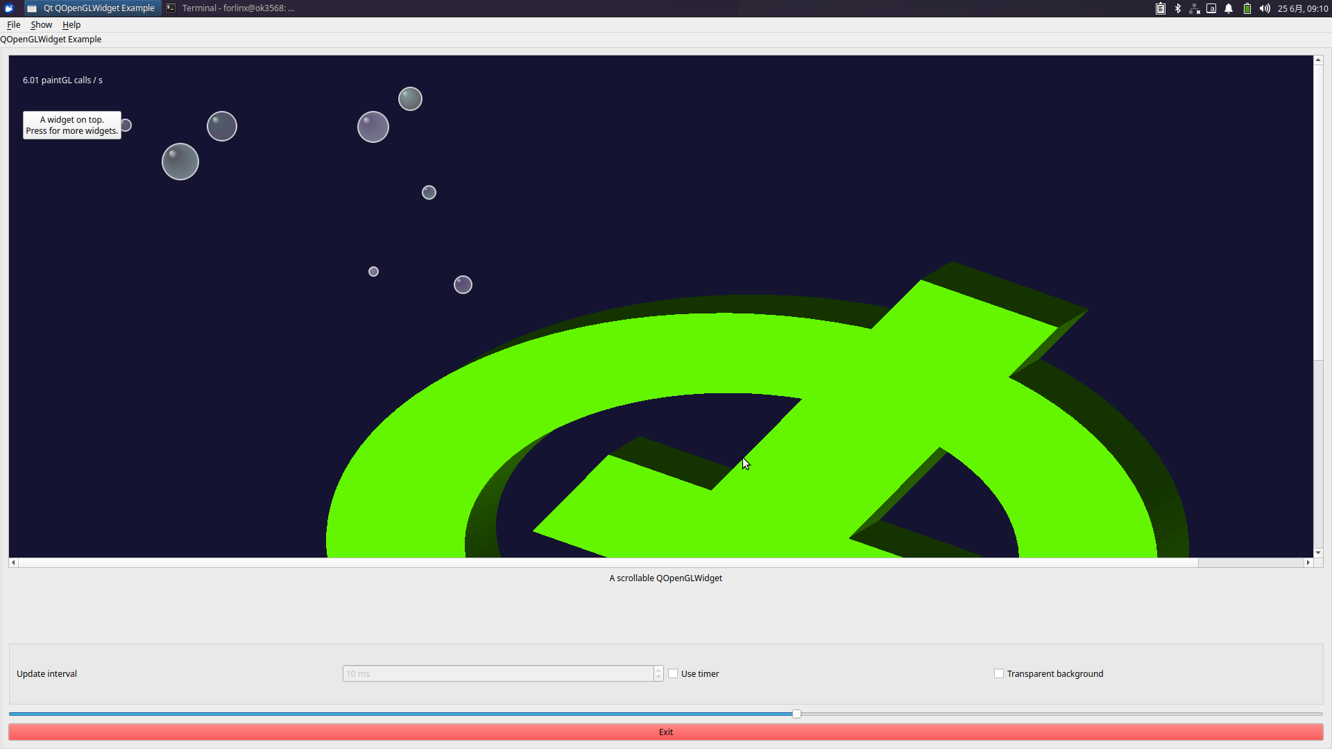Click the scroll down arrow of vertical scrollbar

click(1318, 553)
